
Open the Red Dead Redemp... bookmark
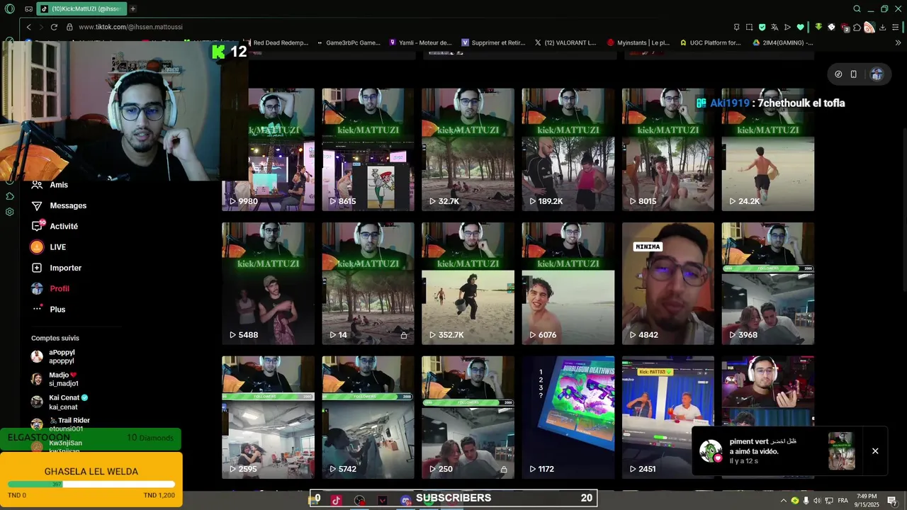pos(276,42)
